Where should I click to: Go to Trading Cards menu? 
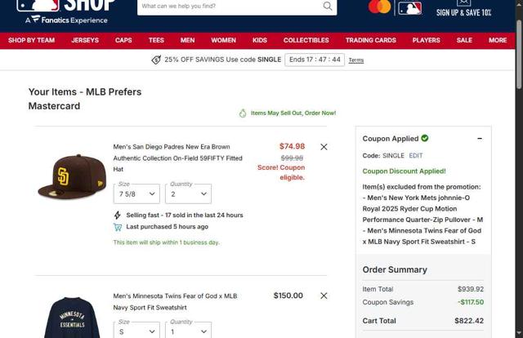[370, 40]
